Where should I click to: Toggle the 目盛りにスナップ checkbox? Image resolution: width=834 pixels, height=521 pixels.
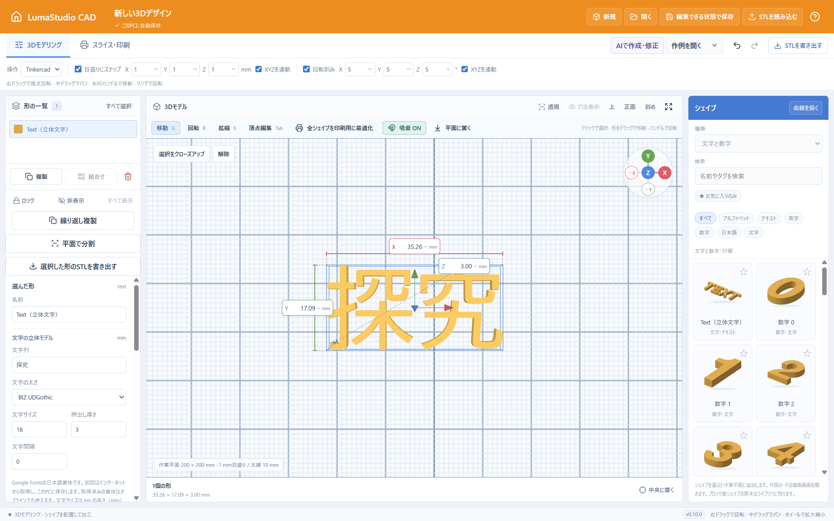pos(78,69)
